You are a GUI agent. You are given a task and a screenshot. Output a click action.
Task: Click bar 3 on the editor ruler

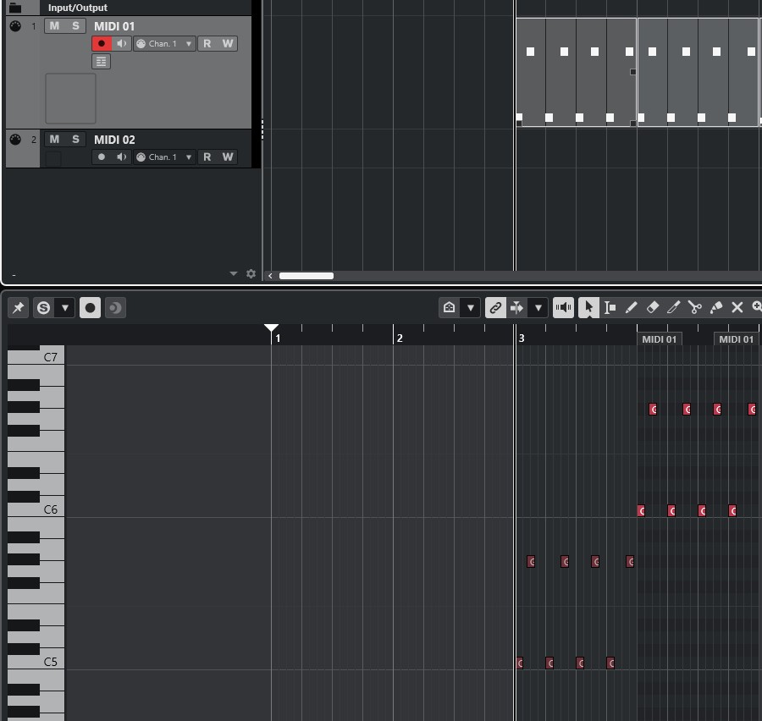pyautogui.click(x=522, y=338)
